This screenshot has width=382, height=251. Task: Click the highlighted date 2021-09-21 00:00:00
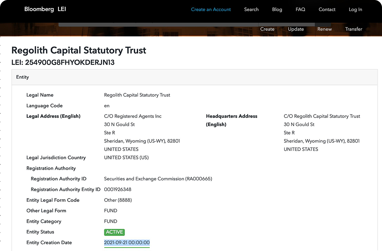point(127,243)
